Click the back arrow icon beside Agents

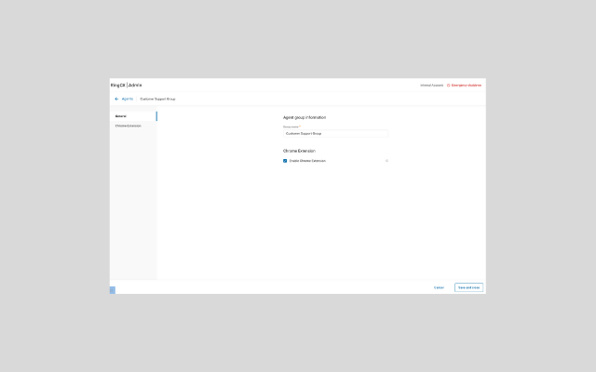tap(116, 99)
